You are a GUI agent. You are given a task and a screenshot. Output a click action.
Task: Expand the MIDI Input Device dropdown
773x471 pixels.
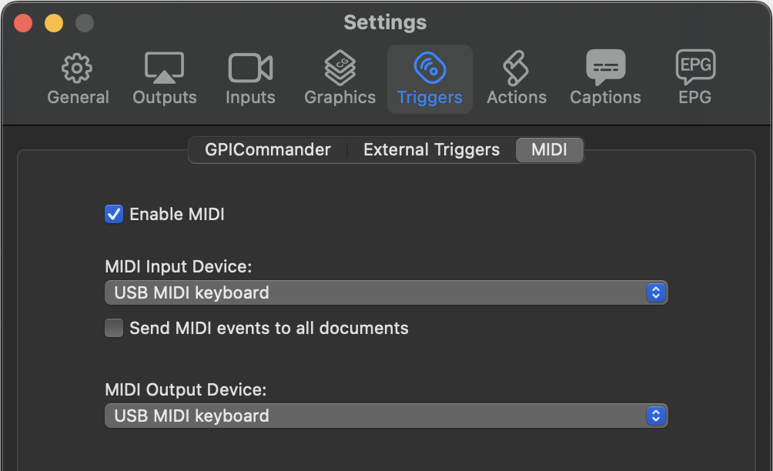(386, 292)
